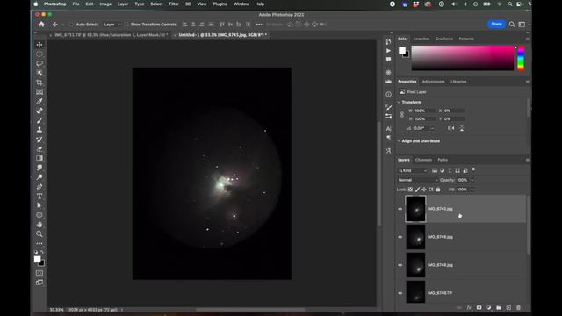This screenshot has width=562, height=316.
Task: Select the Brush tool
Action: pyautogui.click(x=40, y=120)
